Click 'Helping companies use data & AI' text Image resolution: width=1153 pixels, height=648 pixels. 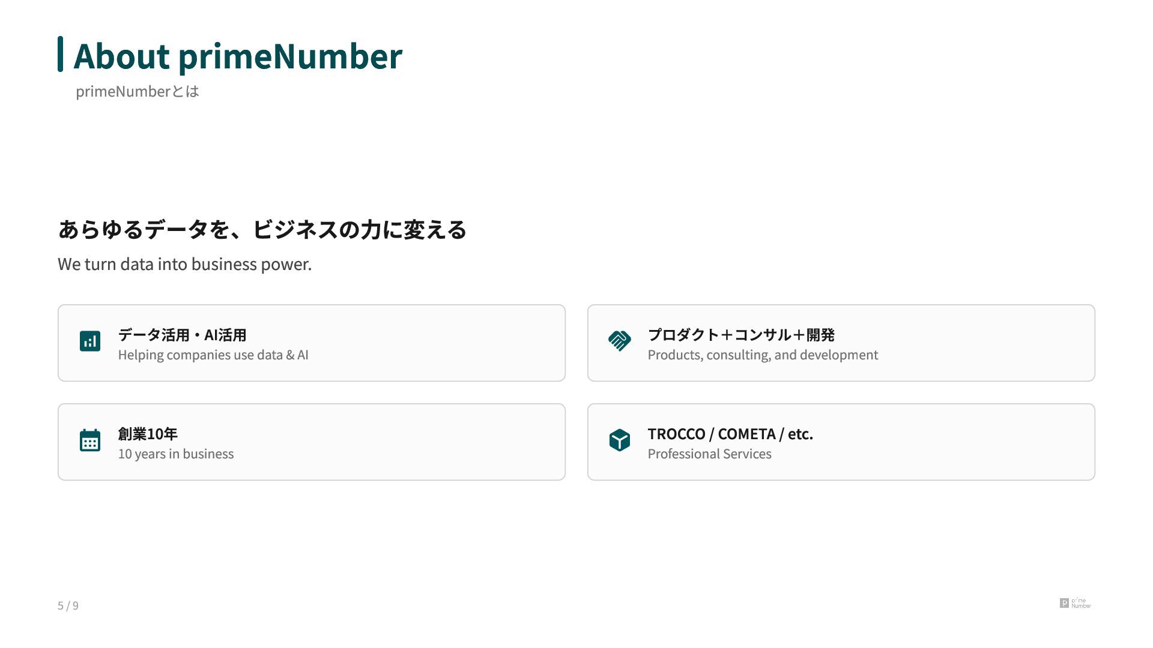(x=213, y=355)
